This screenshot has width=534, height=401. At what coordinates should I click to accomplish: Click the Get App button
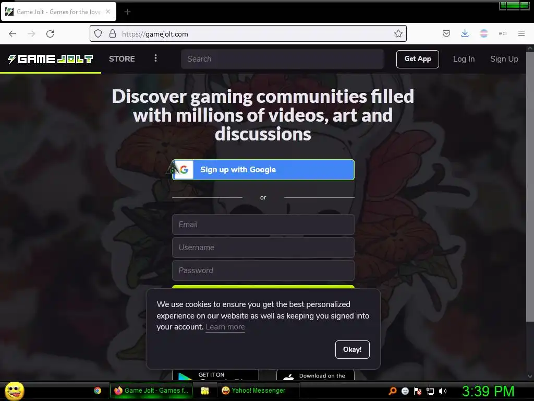(x=418, y=59)
